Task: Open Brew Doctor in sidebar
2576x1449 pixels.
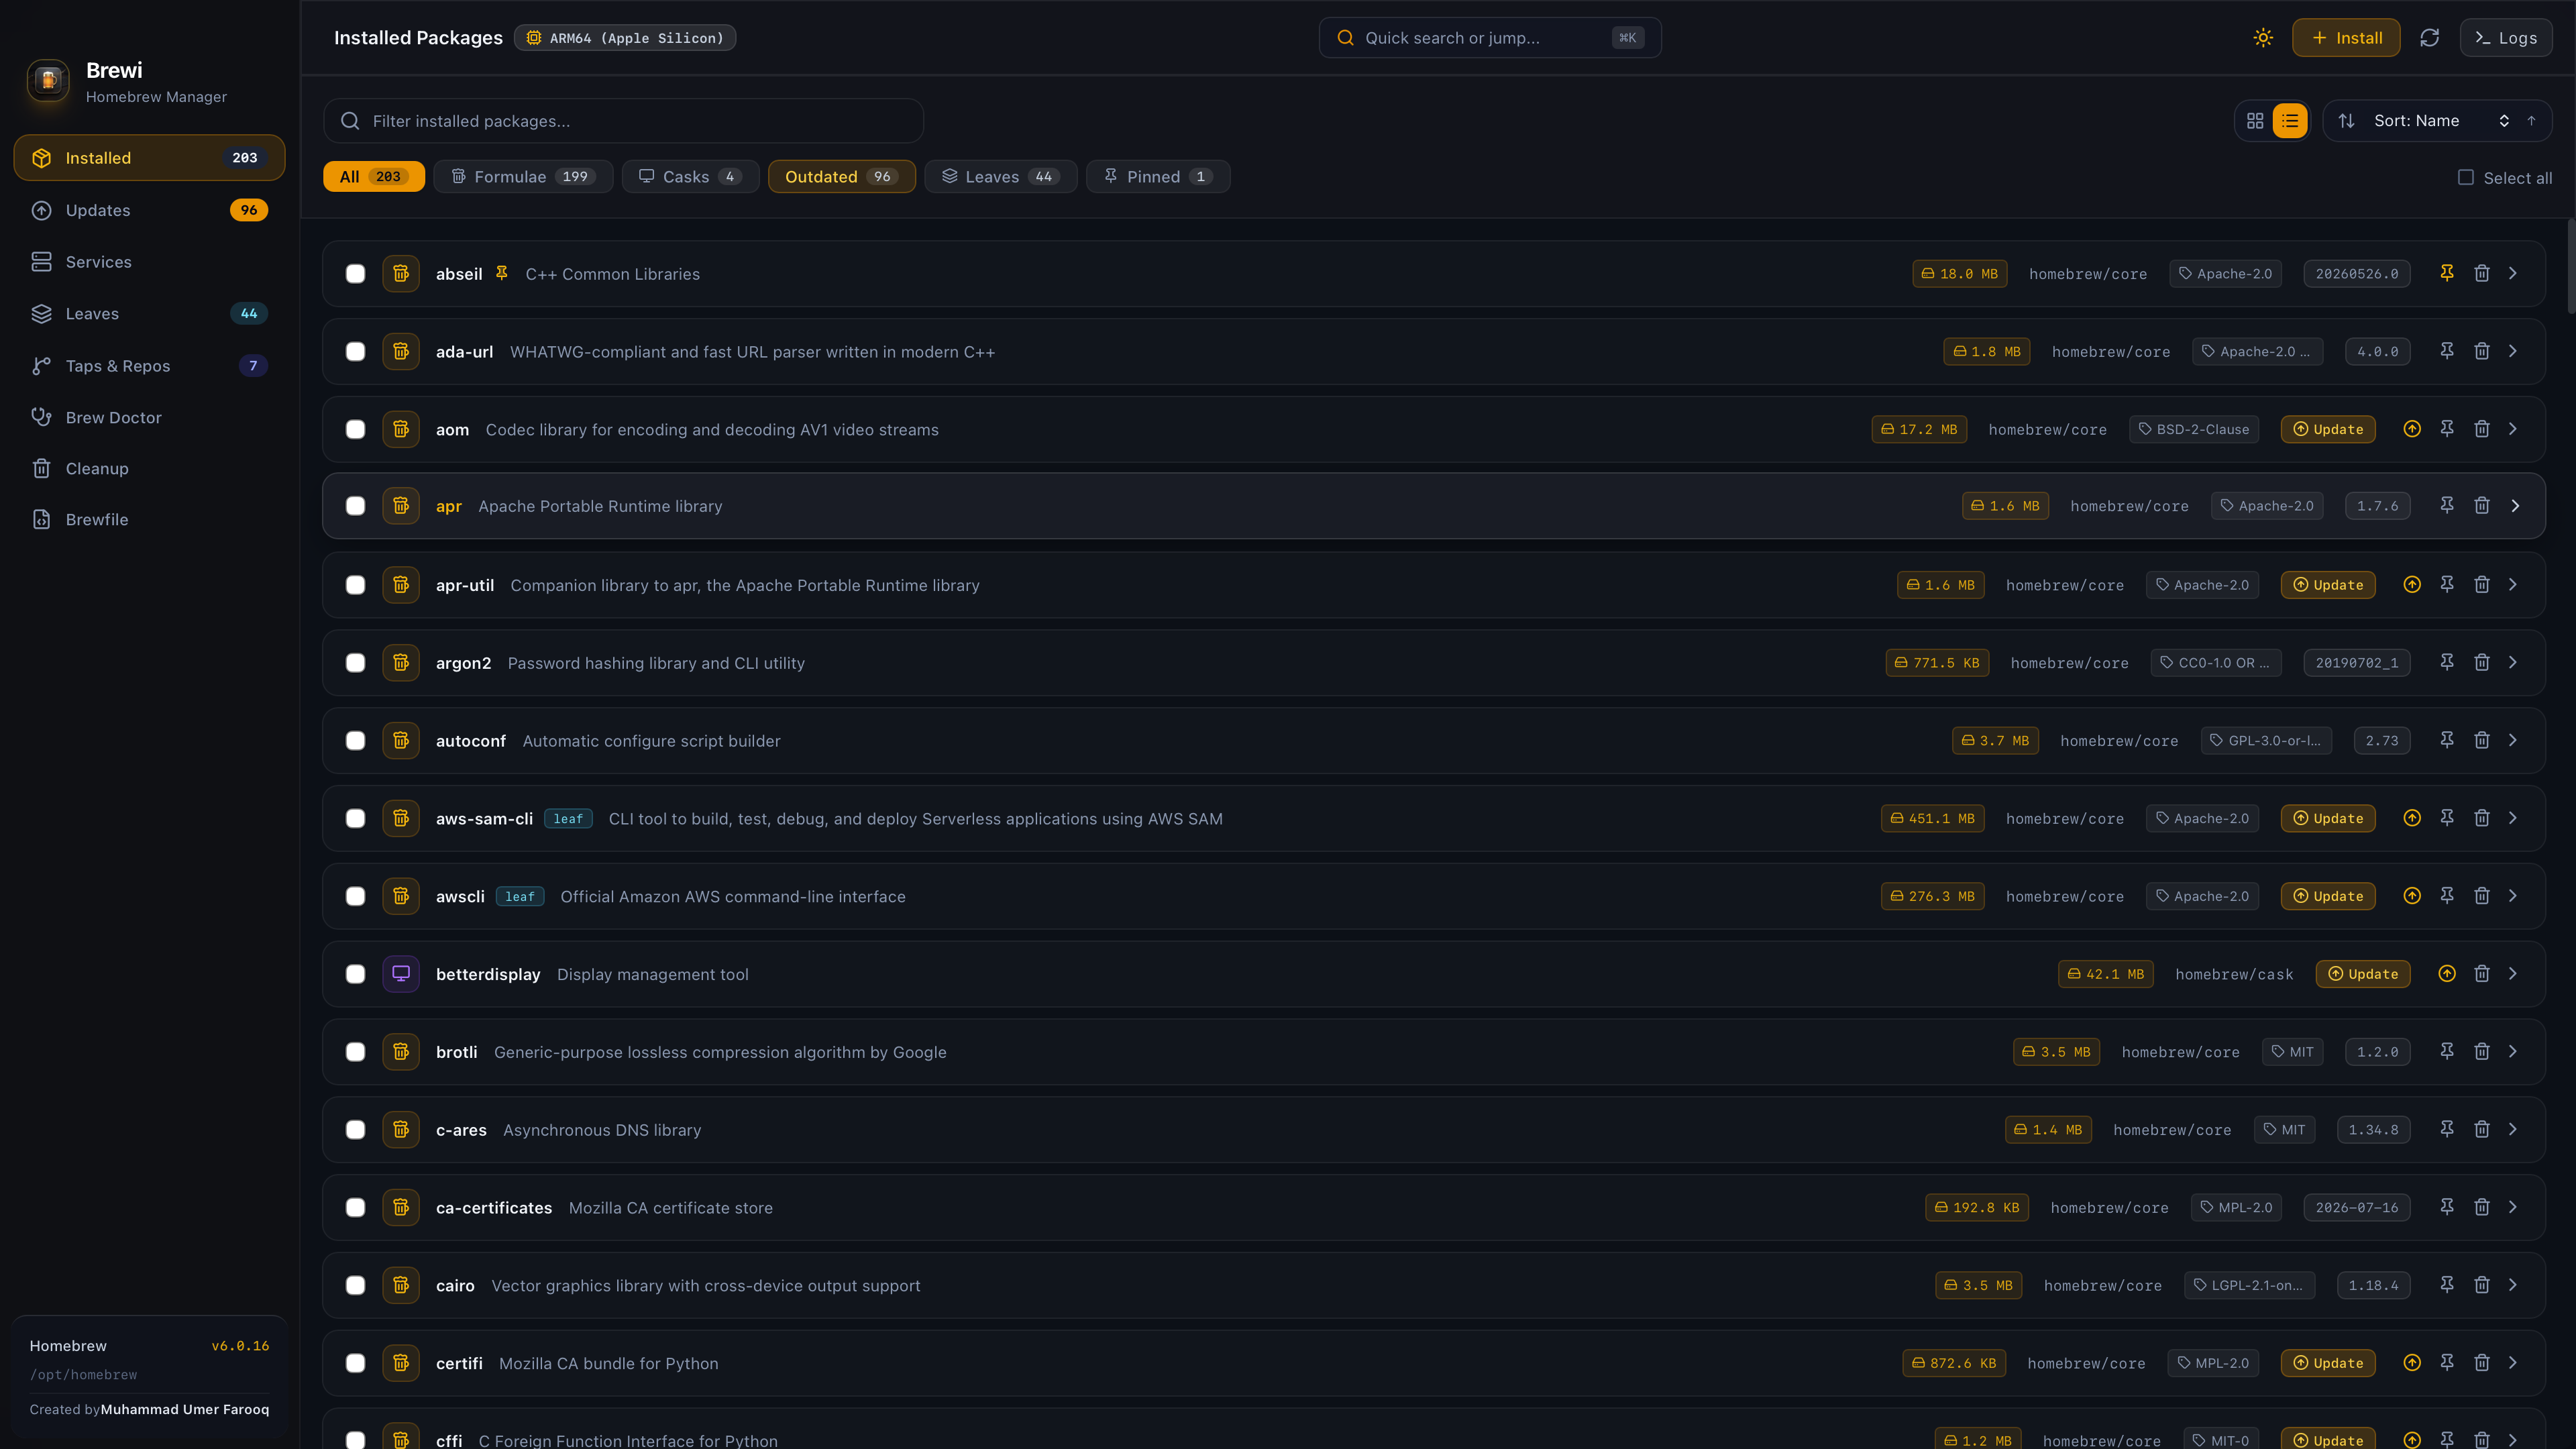Action: point(149,417)
